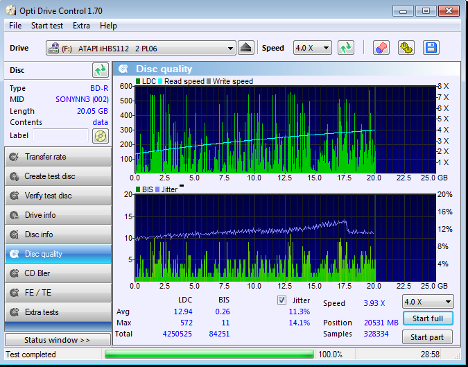Image resolution: width=468 pixels, height=367 pixels.
Task: Click the max jitter value 14.1%
Action: click(300, 323)
